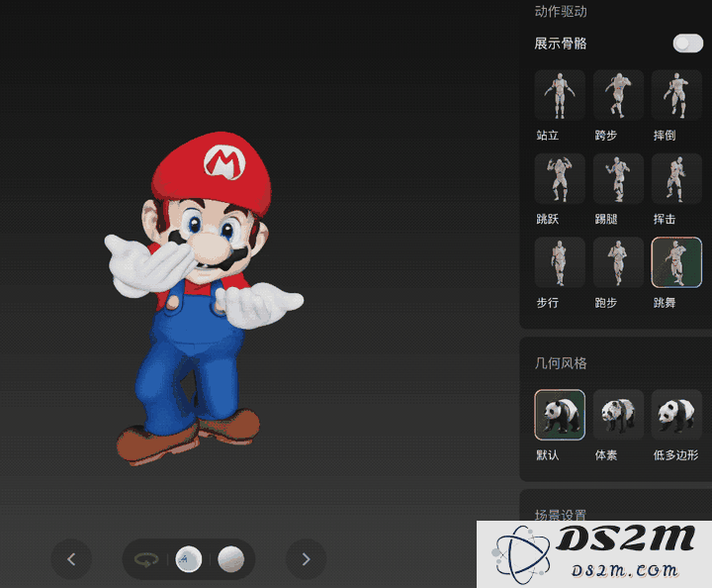The image size is (712, 588).
Task: Select the 跳舞 dancing pose thumbnail
Action: click(676, 262)
